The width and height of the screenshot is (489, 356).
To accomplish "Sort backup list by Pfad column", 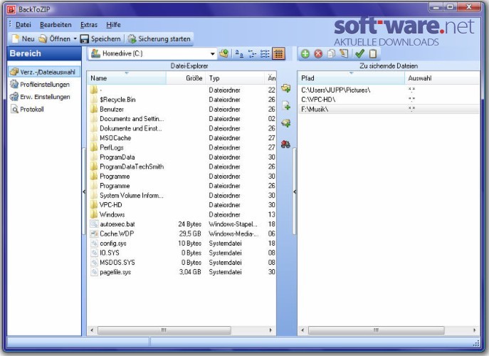I will click(x=351, y=78).
